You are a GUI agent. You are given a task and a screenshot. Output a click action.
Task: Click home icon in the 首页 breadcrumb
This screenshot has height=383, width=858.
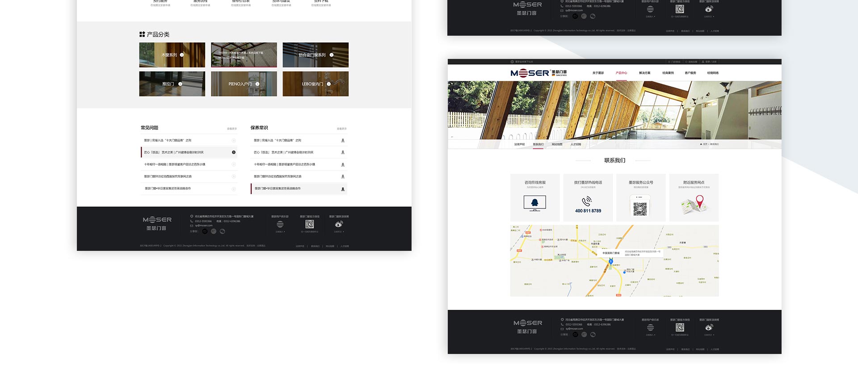click(x=701, y=144)
